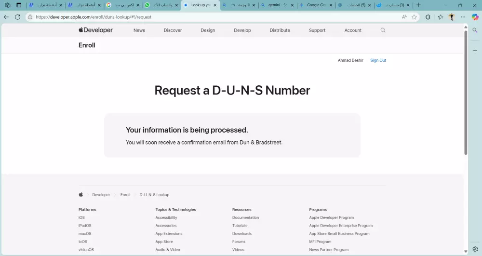Open sidebar settings gear icon

pyautogui.click(x=475, y=249)
